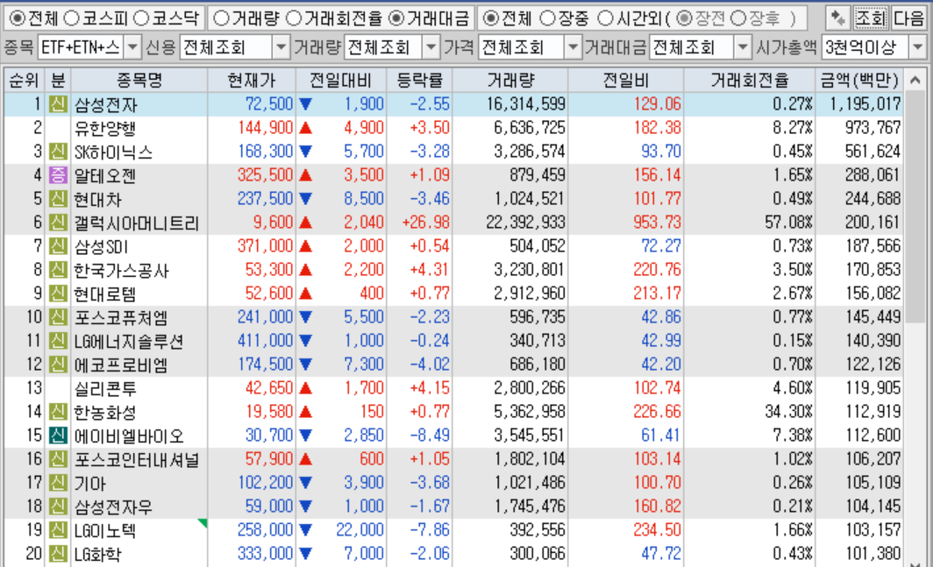933x567 pixels.
Task: Sort by the 등락률 column header
Action: (419, 81)
